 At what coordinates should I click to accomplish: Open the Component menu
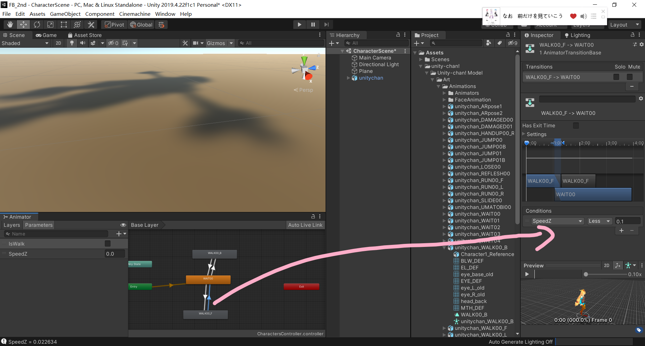pyautogui.click(x=100, y=14)
